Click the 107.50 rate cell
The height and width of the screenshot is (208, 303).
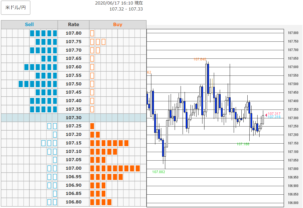[74, 84]
